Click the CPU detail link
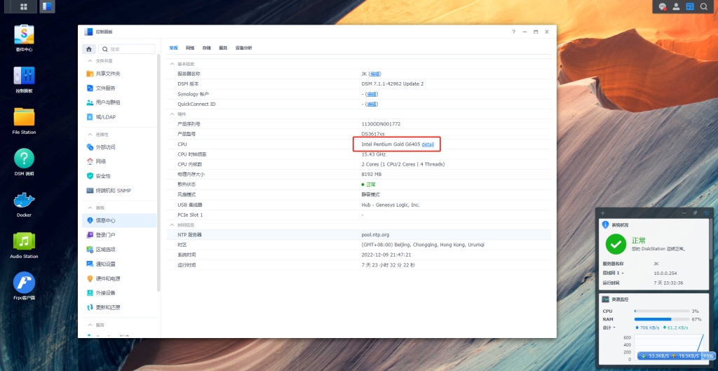The image size is (718, 371). (428, 144)
